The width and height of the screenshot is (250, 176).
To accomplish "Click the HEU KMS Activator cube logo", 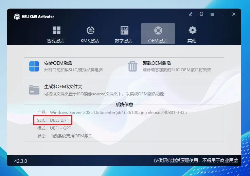I will click(x=17, y=17).
